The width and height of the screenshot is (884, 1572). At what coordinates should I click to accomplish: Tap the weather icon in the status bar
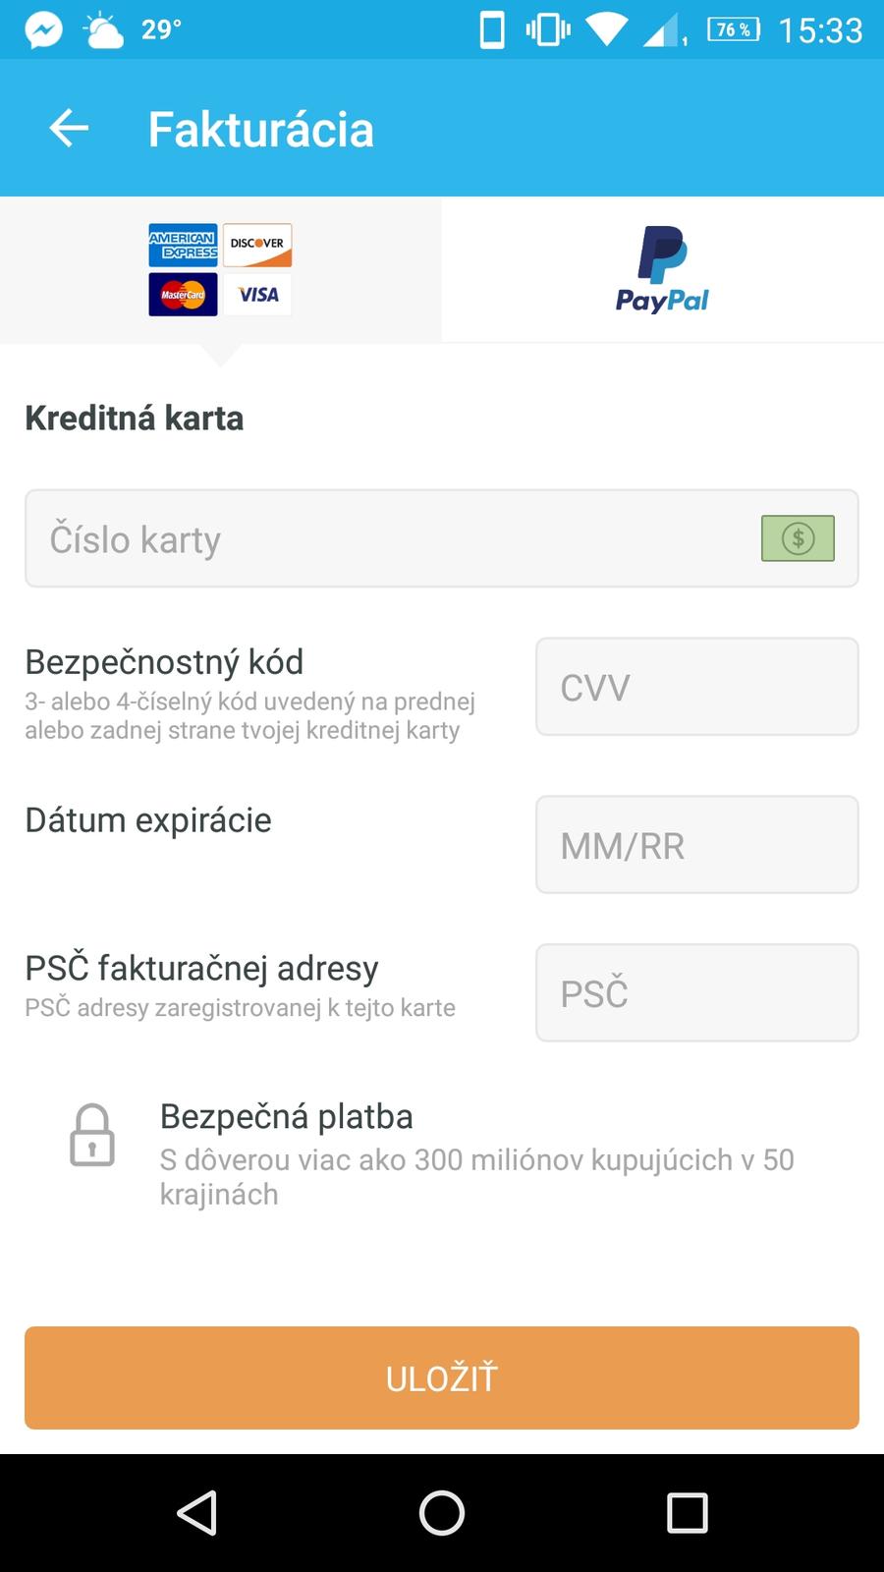click(x=103, y=30)
